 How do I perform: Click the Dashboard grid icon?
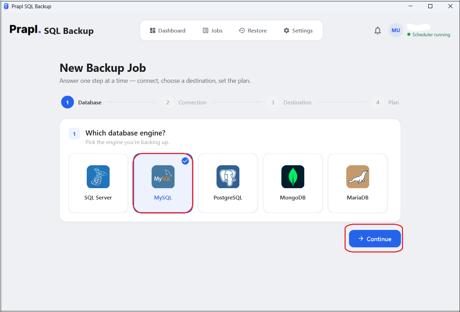coord(153,30)
